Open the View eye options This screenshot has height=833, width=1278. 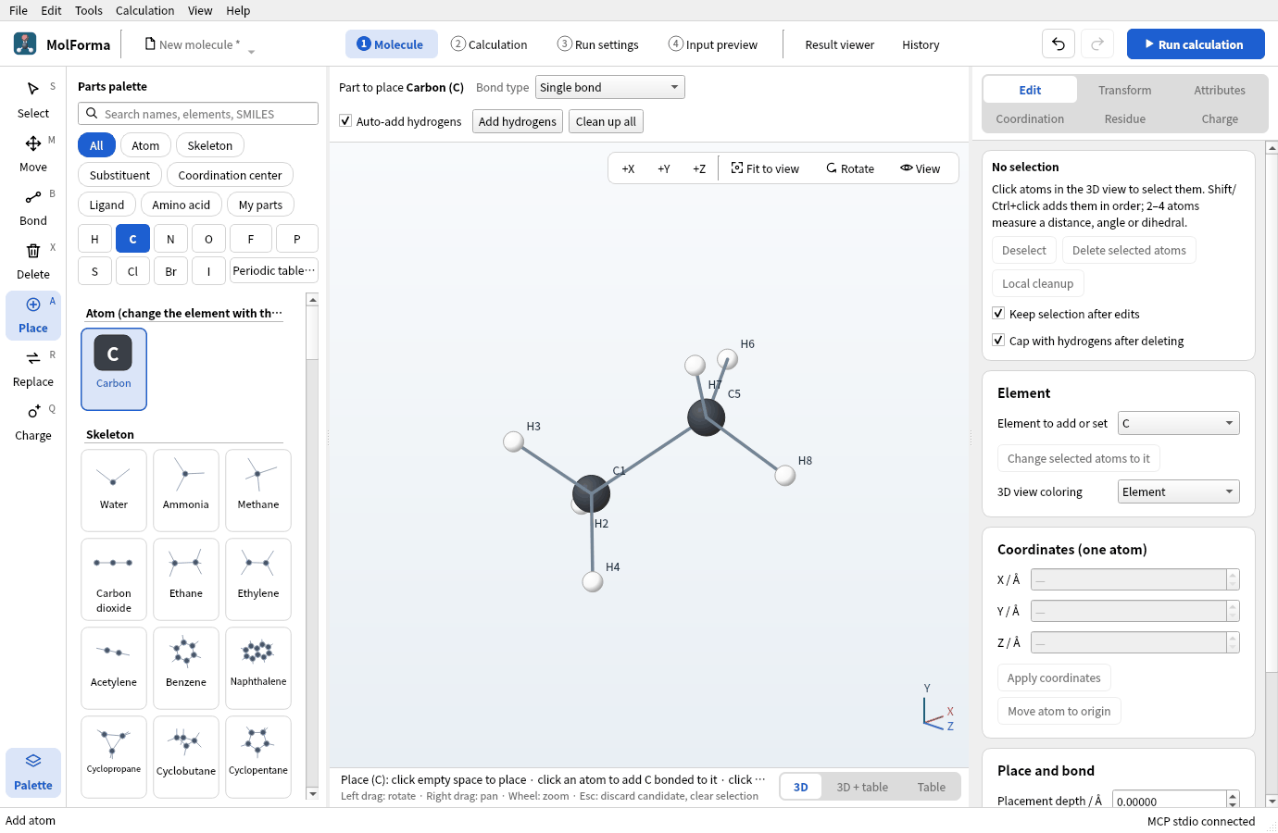[921, 168]
